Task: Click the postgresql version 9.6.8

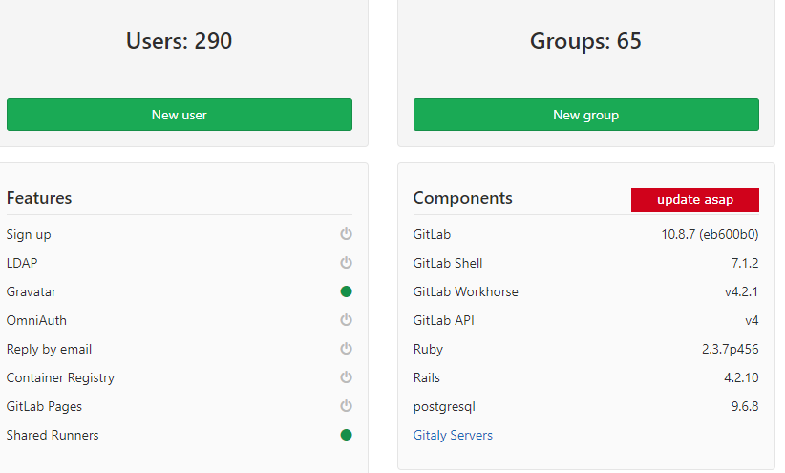Action: click(x=745, y=406)
